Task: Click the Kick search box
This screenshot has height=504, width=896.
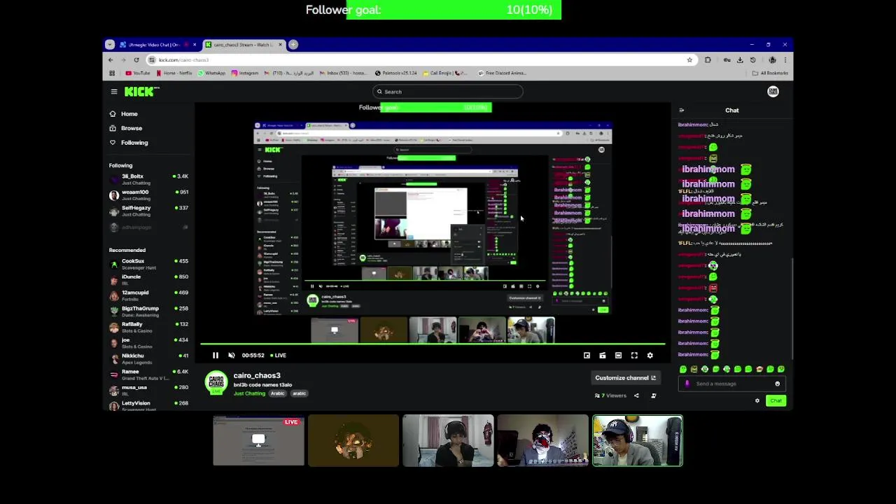Action: [x=448, y=92]
